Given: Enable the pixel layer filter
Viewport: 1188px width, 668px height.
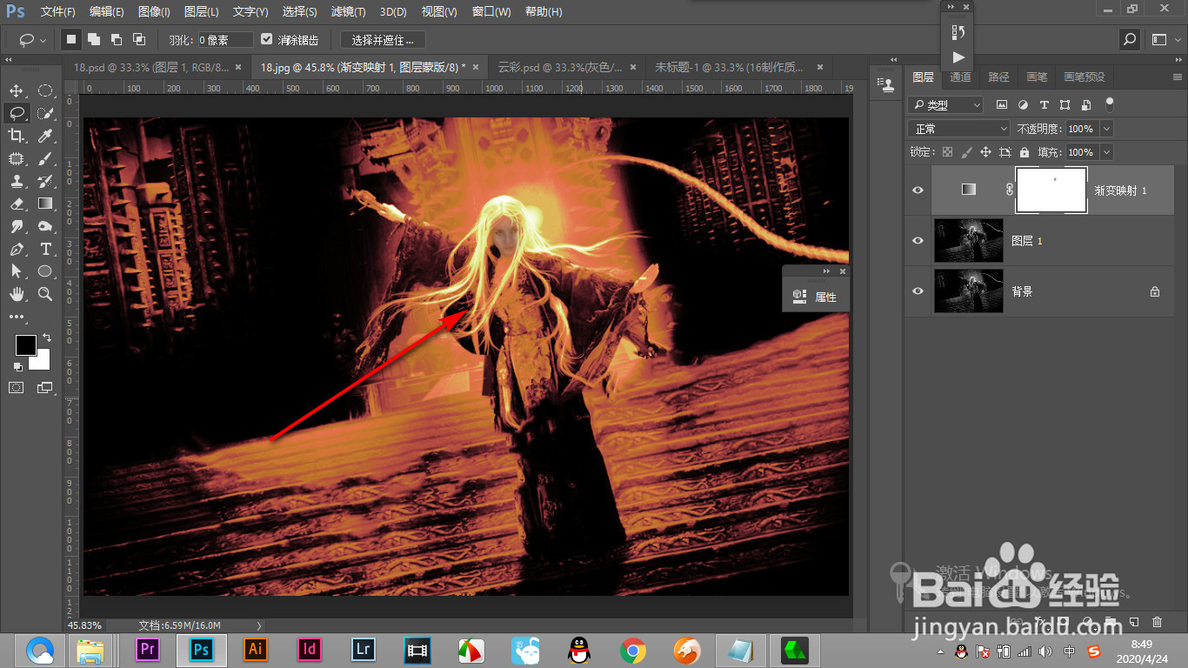Looking at the screenshot, I should [x=1002, y=104].
